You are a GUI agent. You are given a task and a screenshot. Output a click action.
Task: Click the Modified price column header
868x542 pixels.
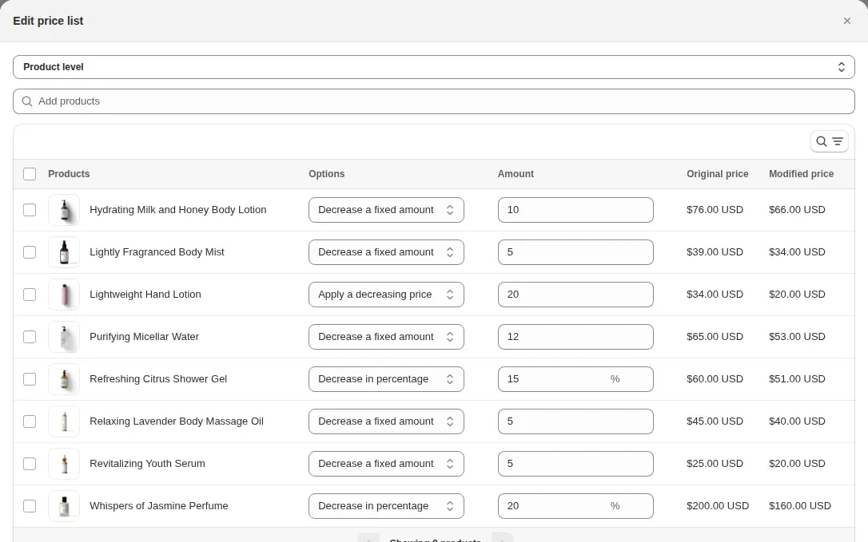coord(801,174)
